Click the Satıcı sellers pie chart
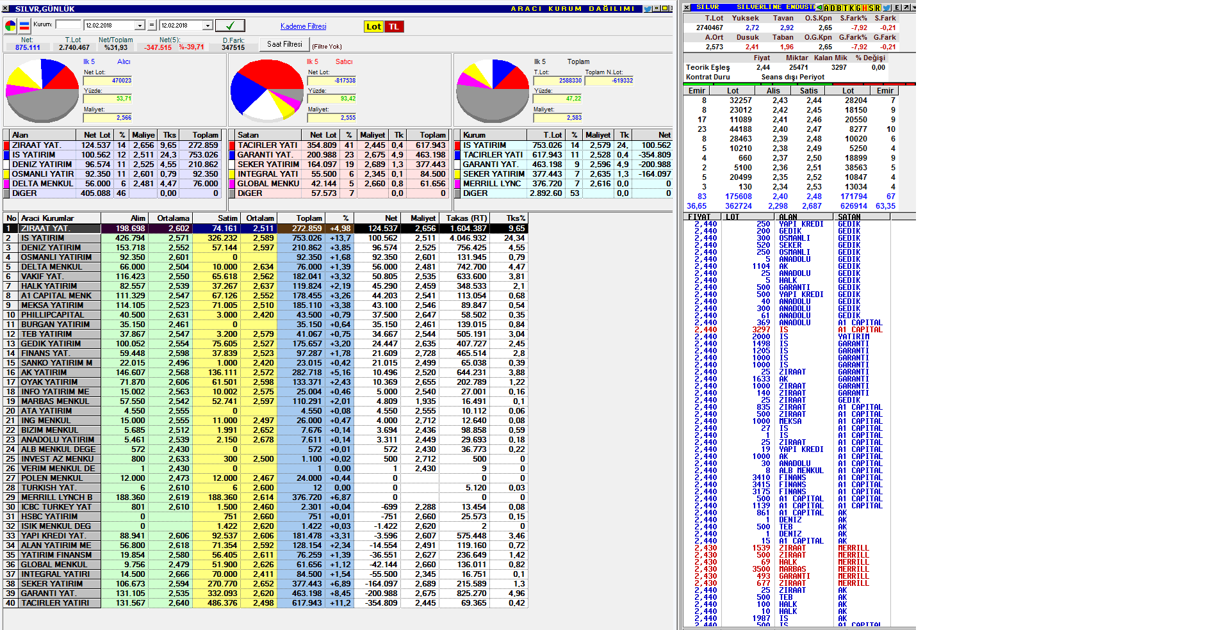The width and height of the screenshot is (1226, 630). [x=266, y=90]
